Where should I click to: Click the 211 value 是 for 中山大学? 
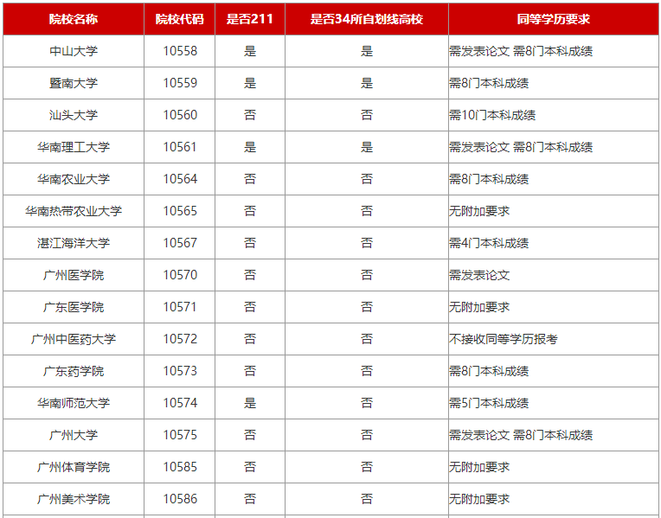(x=250, y=51)
